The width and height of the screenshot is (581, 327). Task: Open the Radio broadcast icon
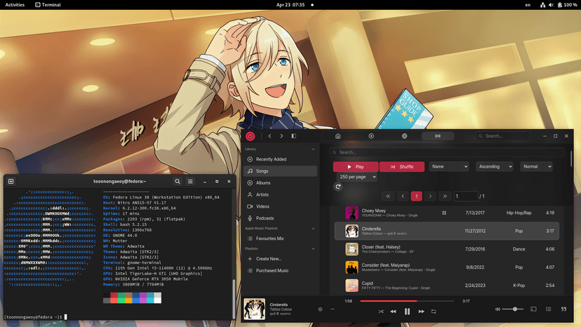438,136
